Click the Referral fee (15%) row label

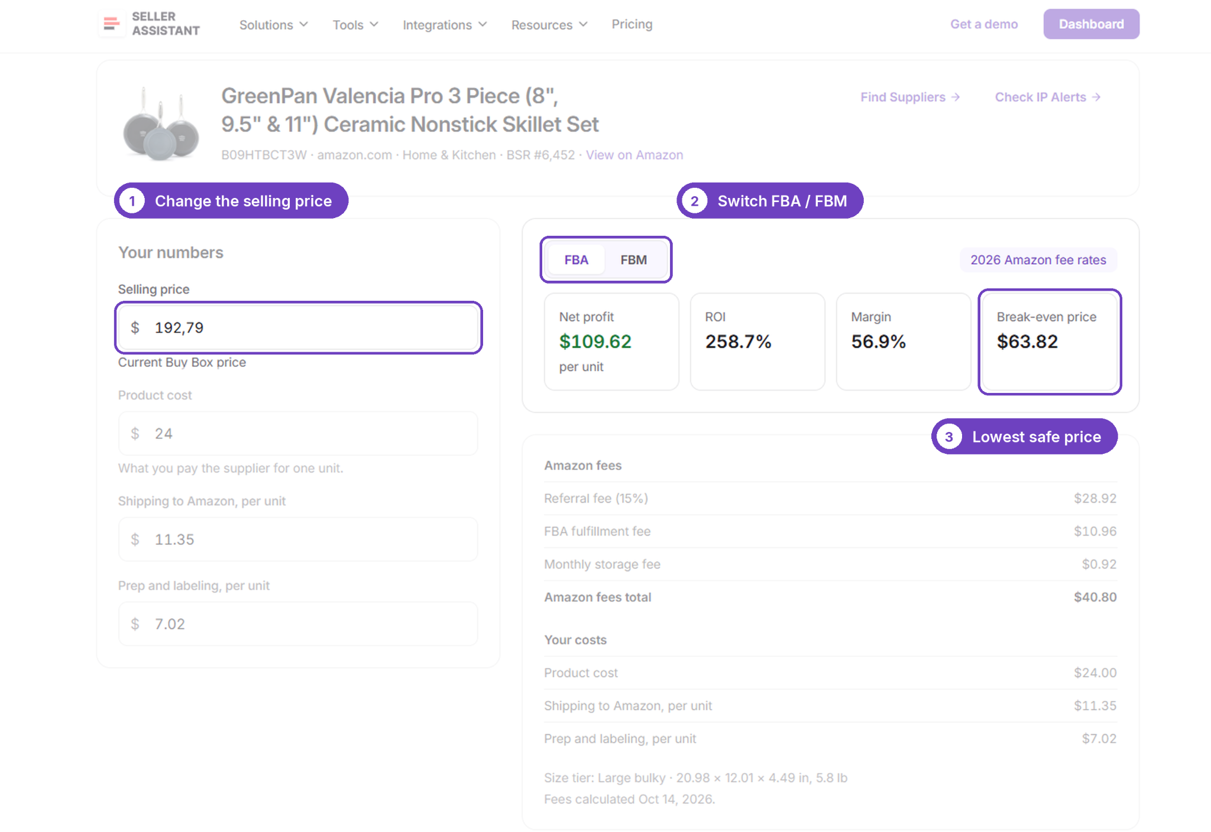point(596,499)
